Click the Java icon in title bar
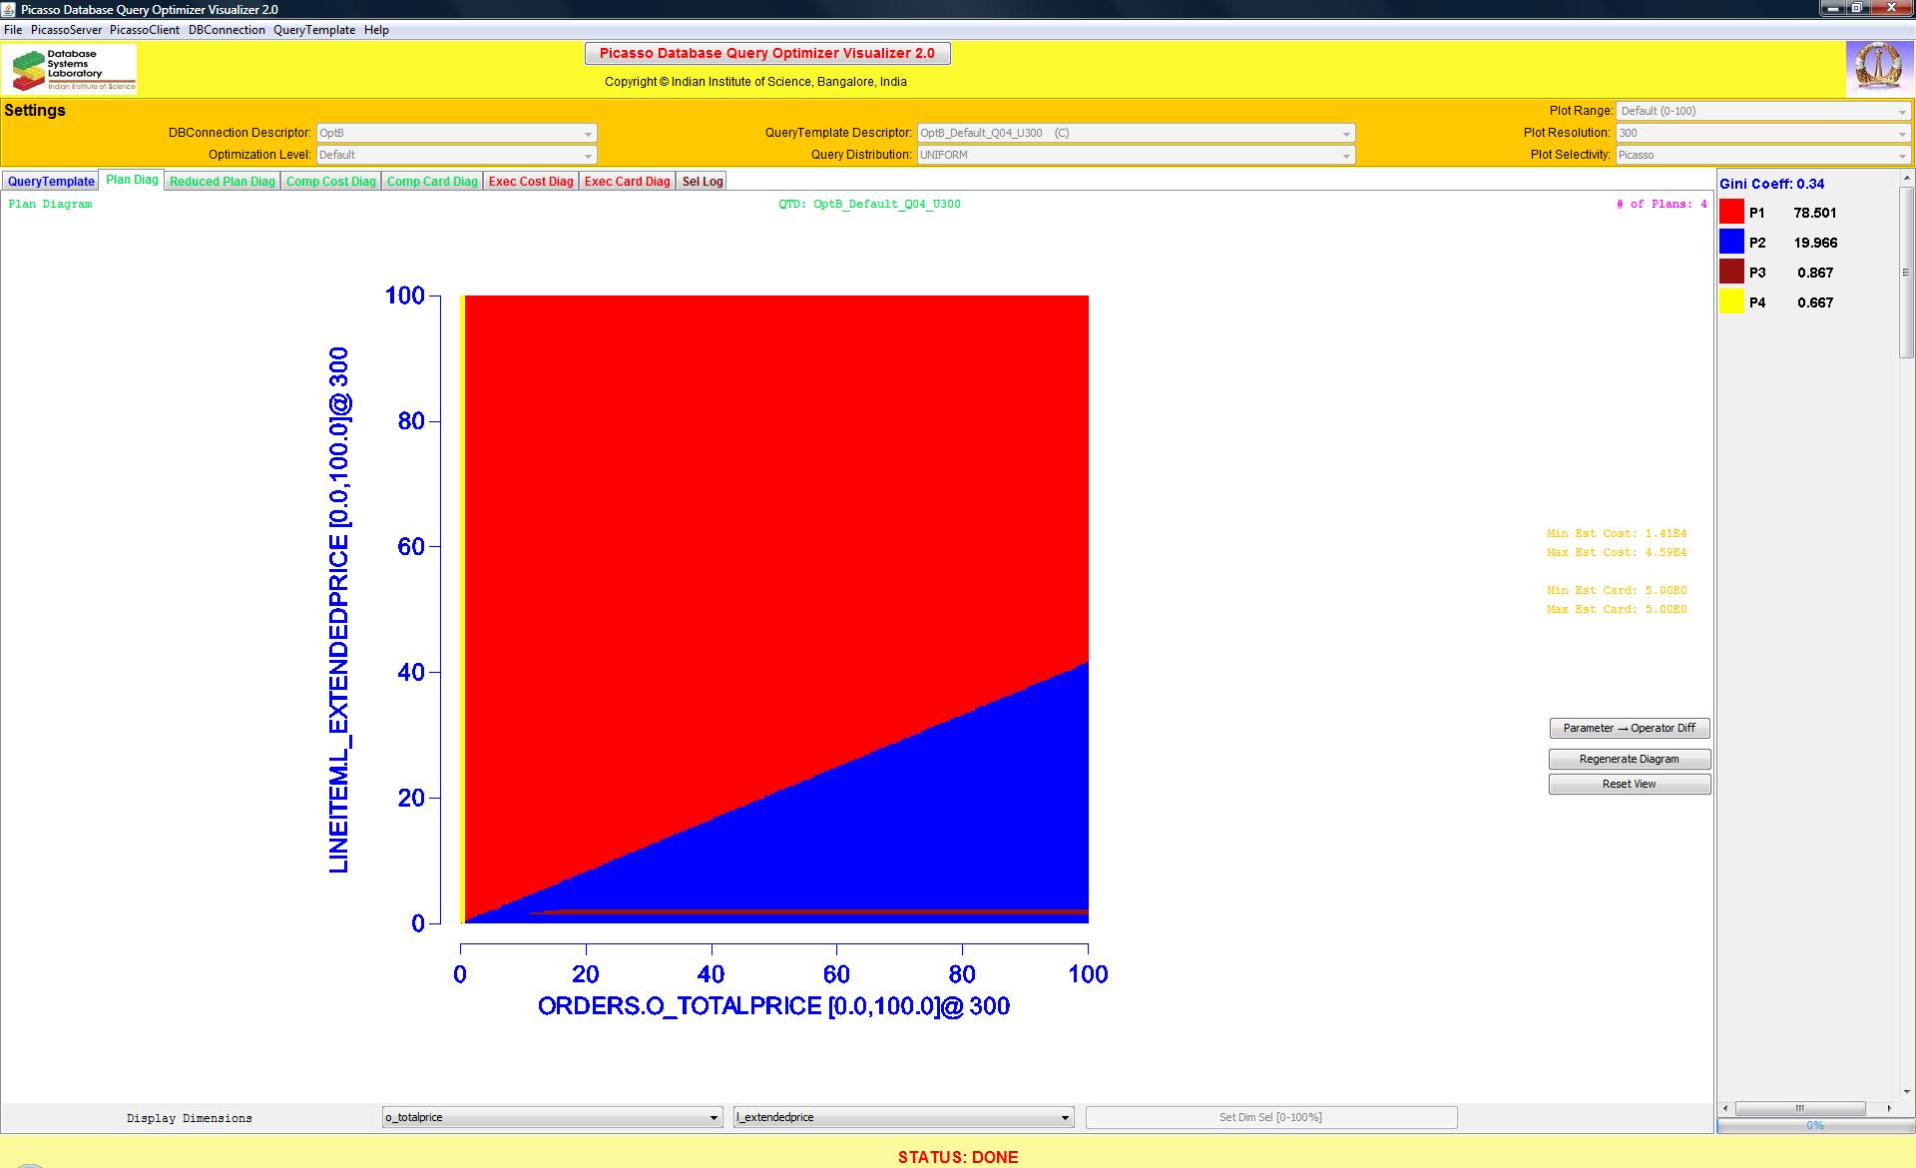The width and height of the screenshot is (1916, 1168). (10, 9)
